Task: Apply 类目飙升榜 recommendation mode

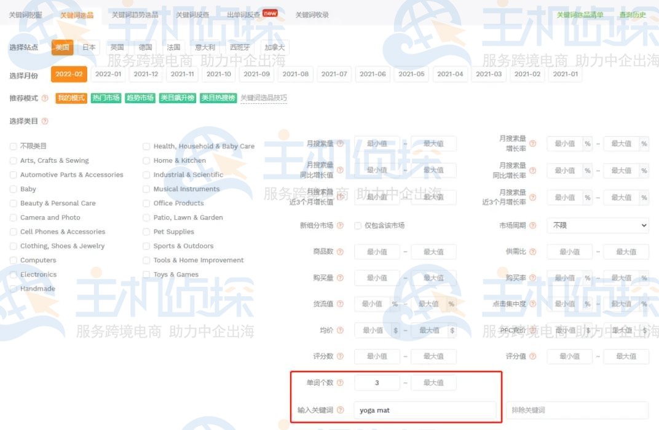Action: point(178,98)
